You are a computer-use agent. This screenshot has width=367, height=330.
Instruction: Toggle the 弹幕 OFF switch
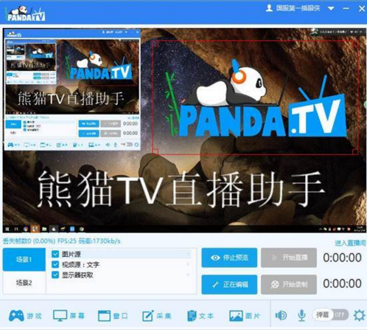pyautogui.click(x=331, y=314)
